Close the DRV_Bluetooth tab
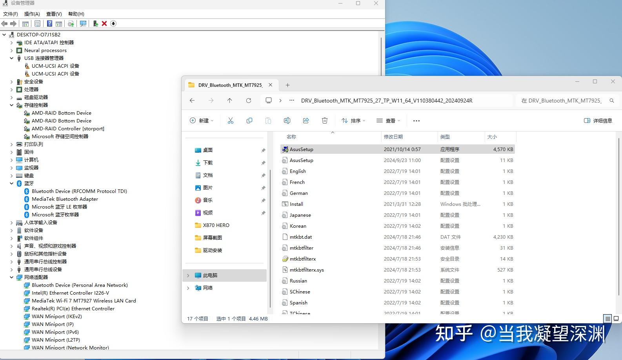The image size is (622, 360). [271, 85]
